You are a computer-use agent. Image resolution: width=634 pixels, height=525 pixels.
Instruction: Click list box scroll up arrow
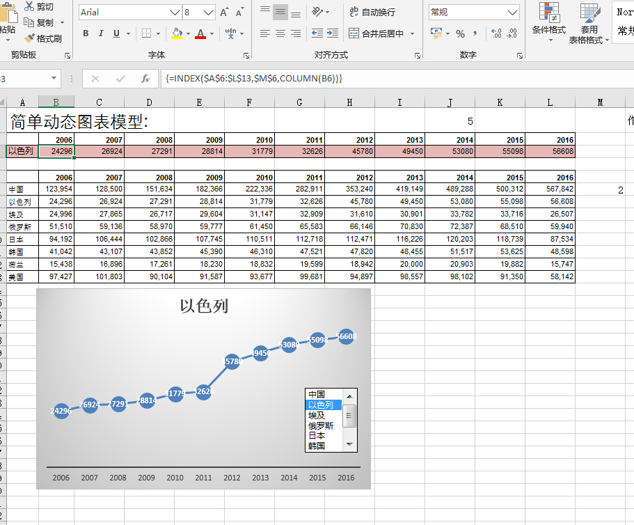tap(350, 396)
